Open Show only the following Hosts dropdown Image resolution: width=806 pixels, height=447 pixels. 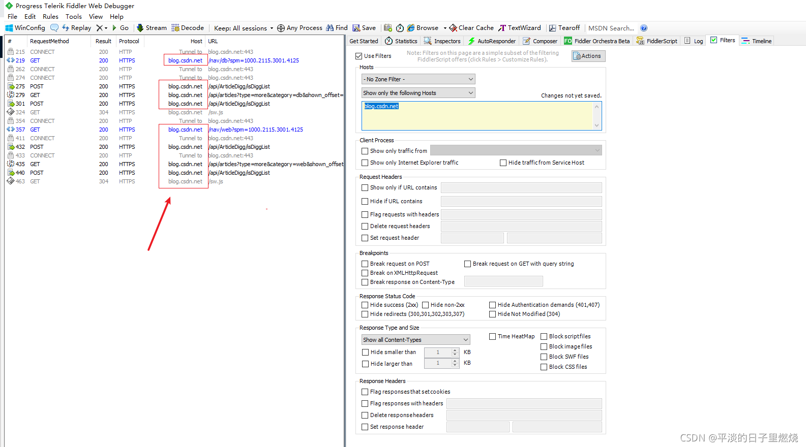[418, 93]
